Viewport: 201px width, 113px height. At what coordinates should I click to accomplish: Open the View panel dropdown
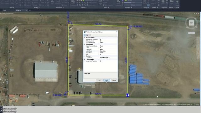[171, 8]
